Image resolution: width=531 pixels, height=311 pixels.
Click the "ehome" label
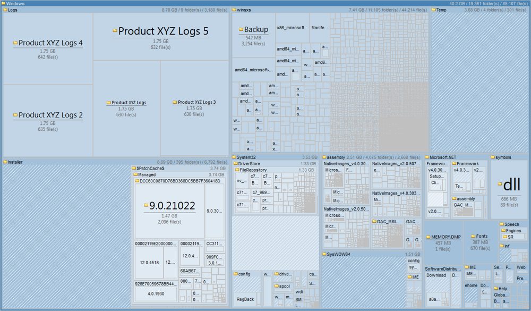[470, 285]
